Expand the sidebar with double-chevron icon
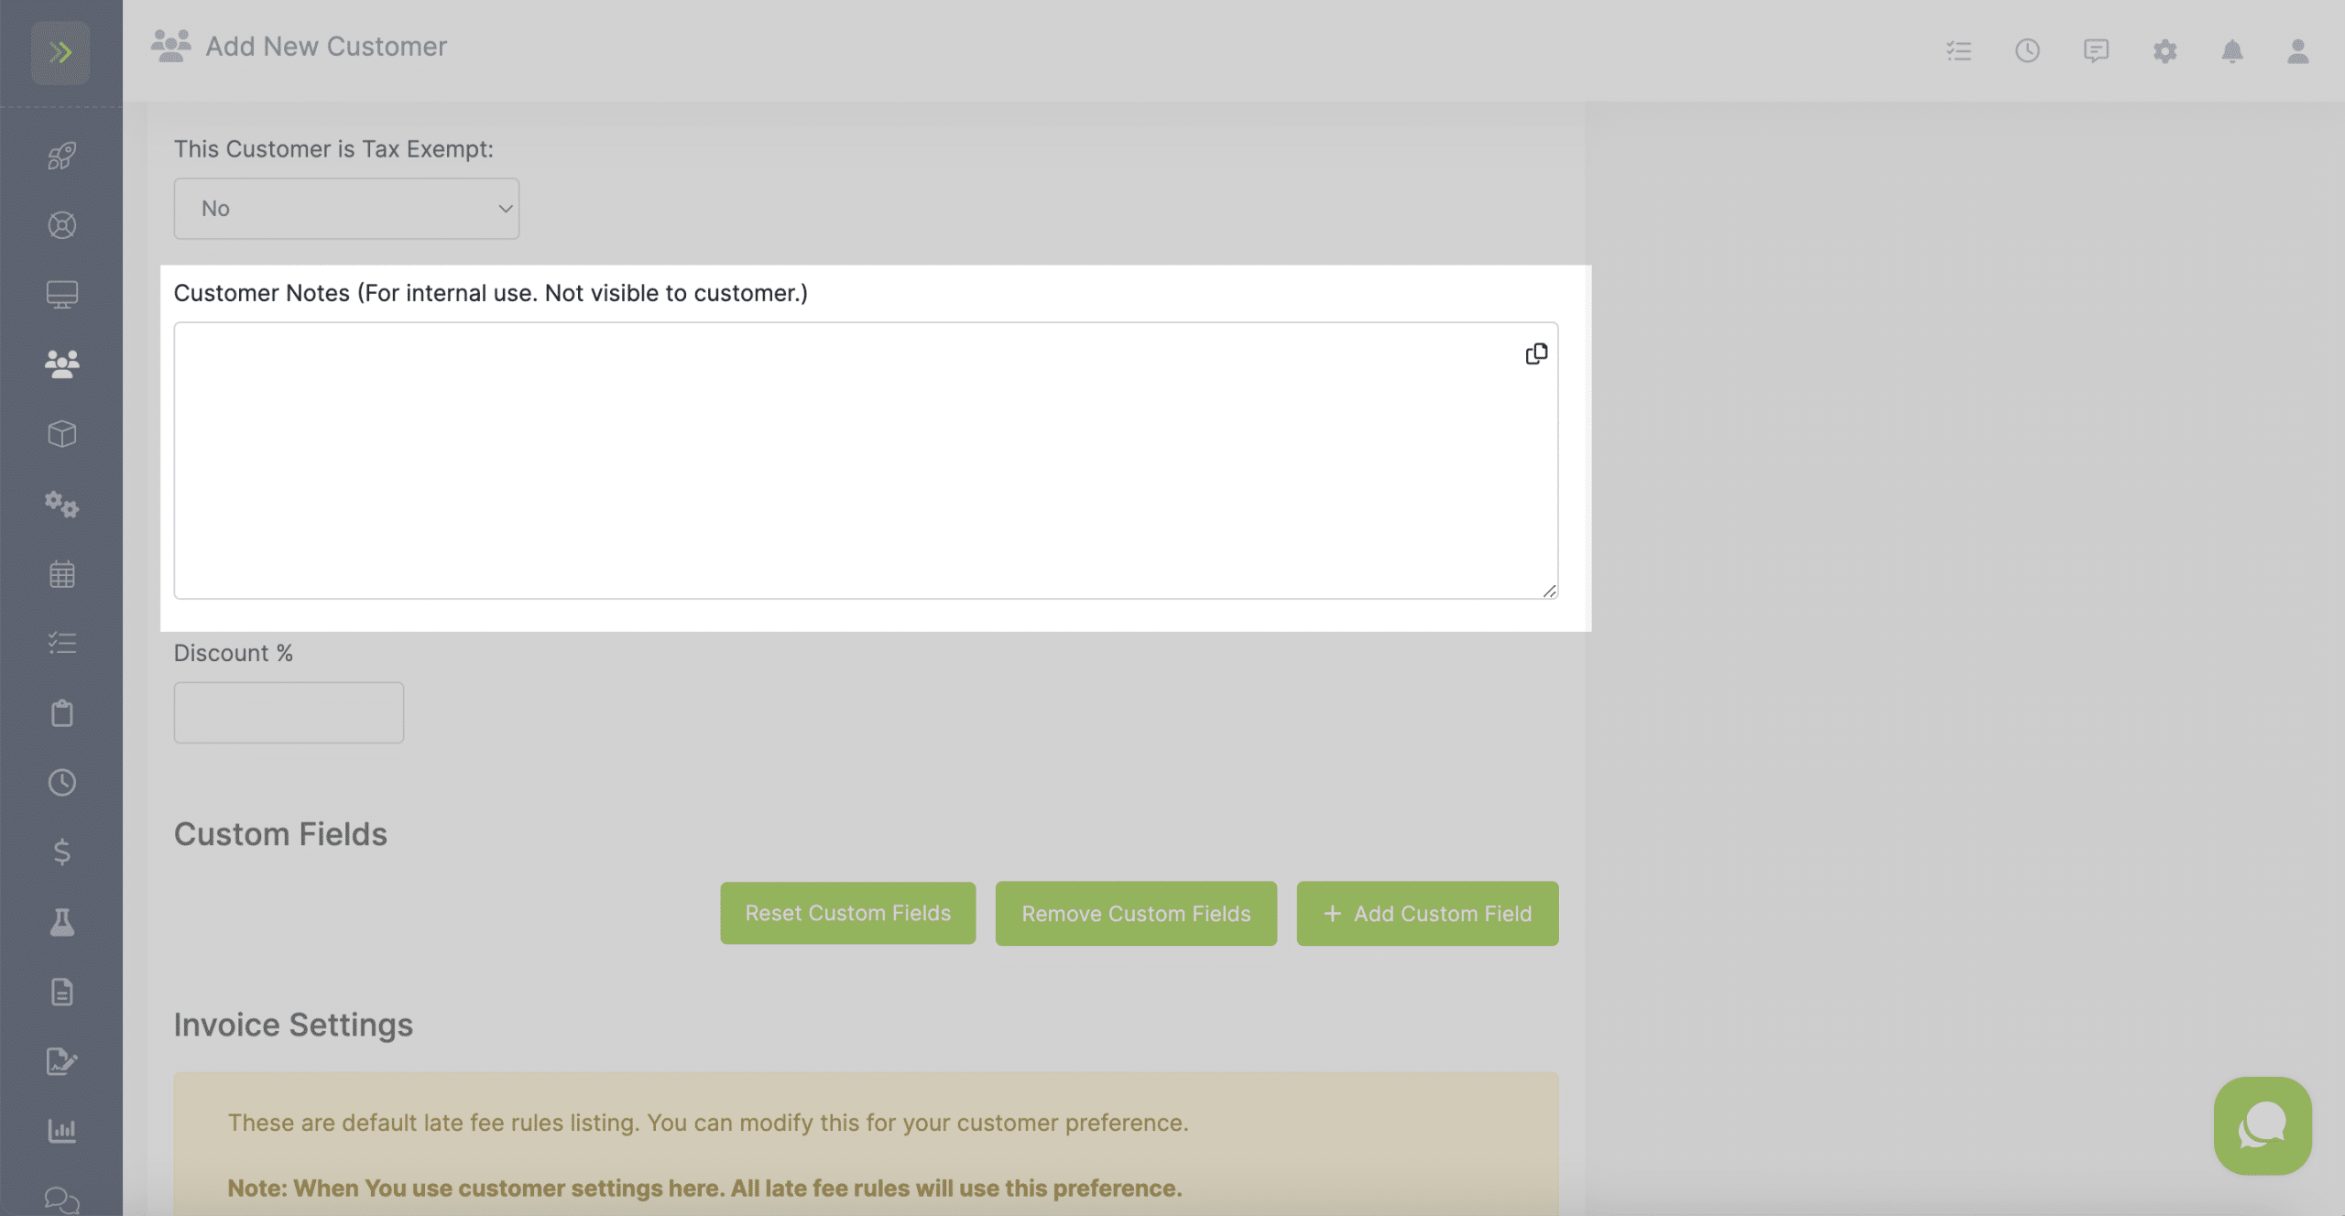This screenshot has height=1216, width=2345. point(60,52)
